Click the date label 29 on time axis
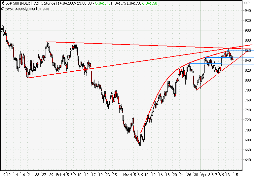 (x=51, y=175)
